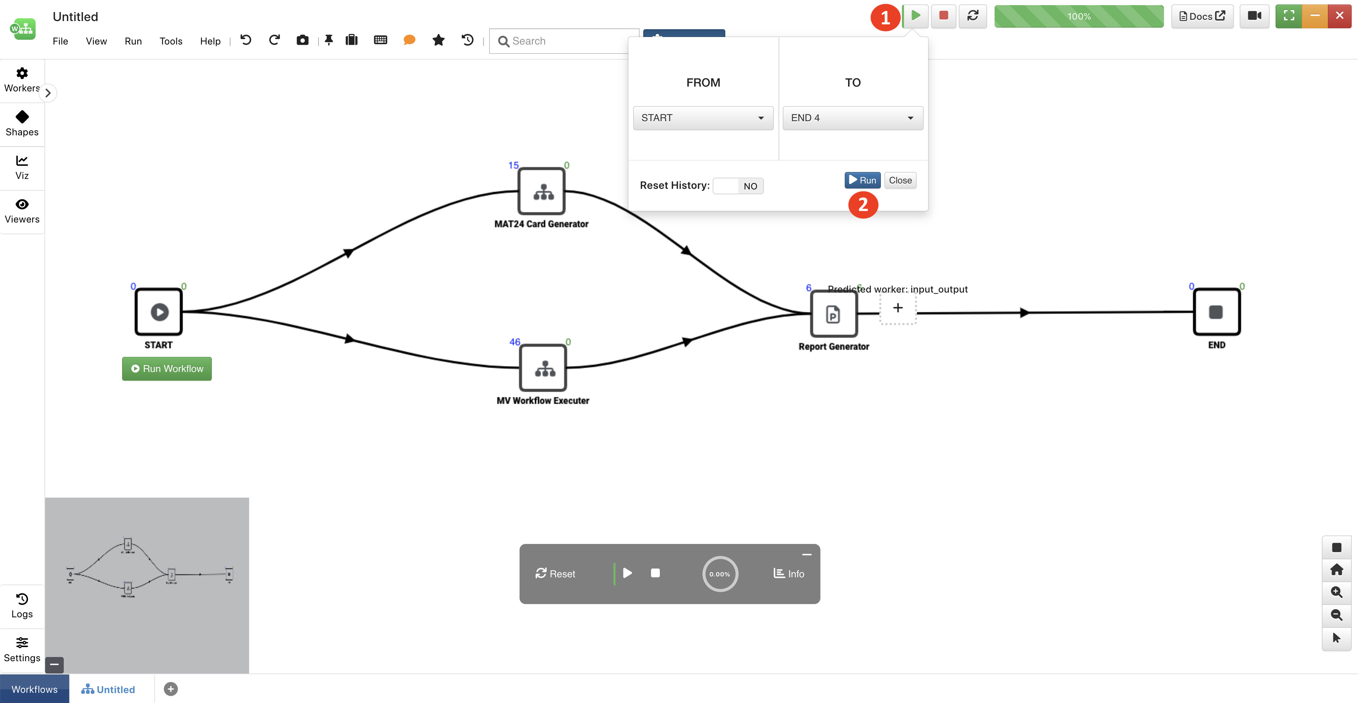Click the green run workflow play icon

click(x=916, y=16)
